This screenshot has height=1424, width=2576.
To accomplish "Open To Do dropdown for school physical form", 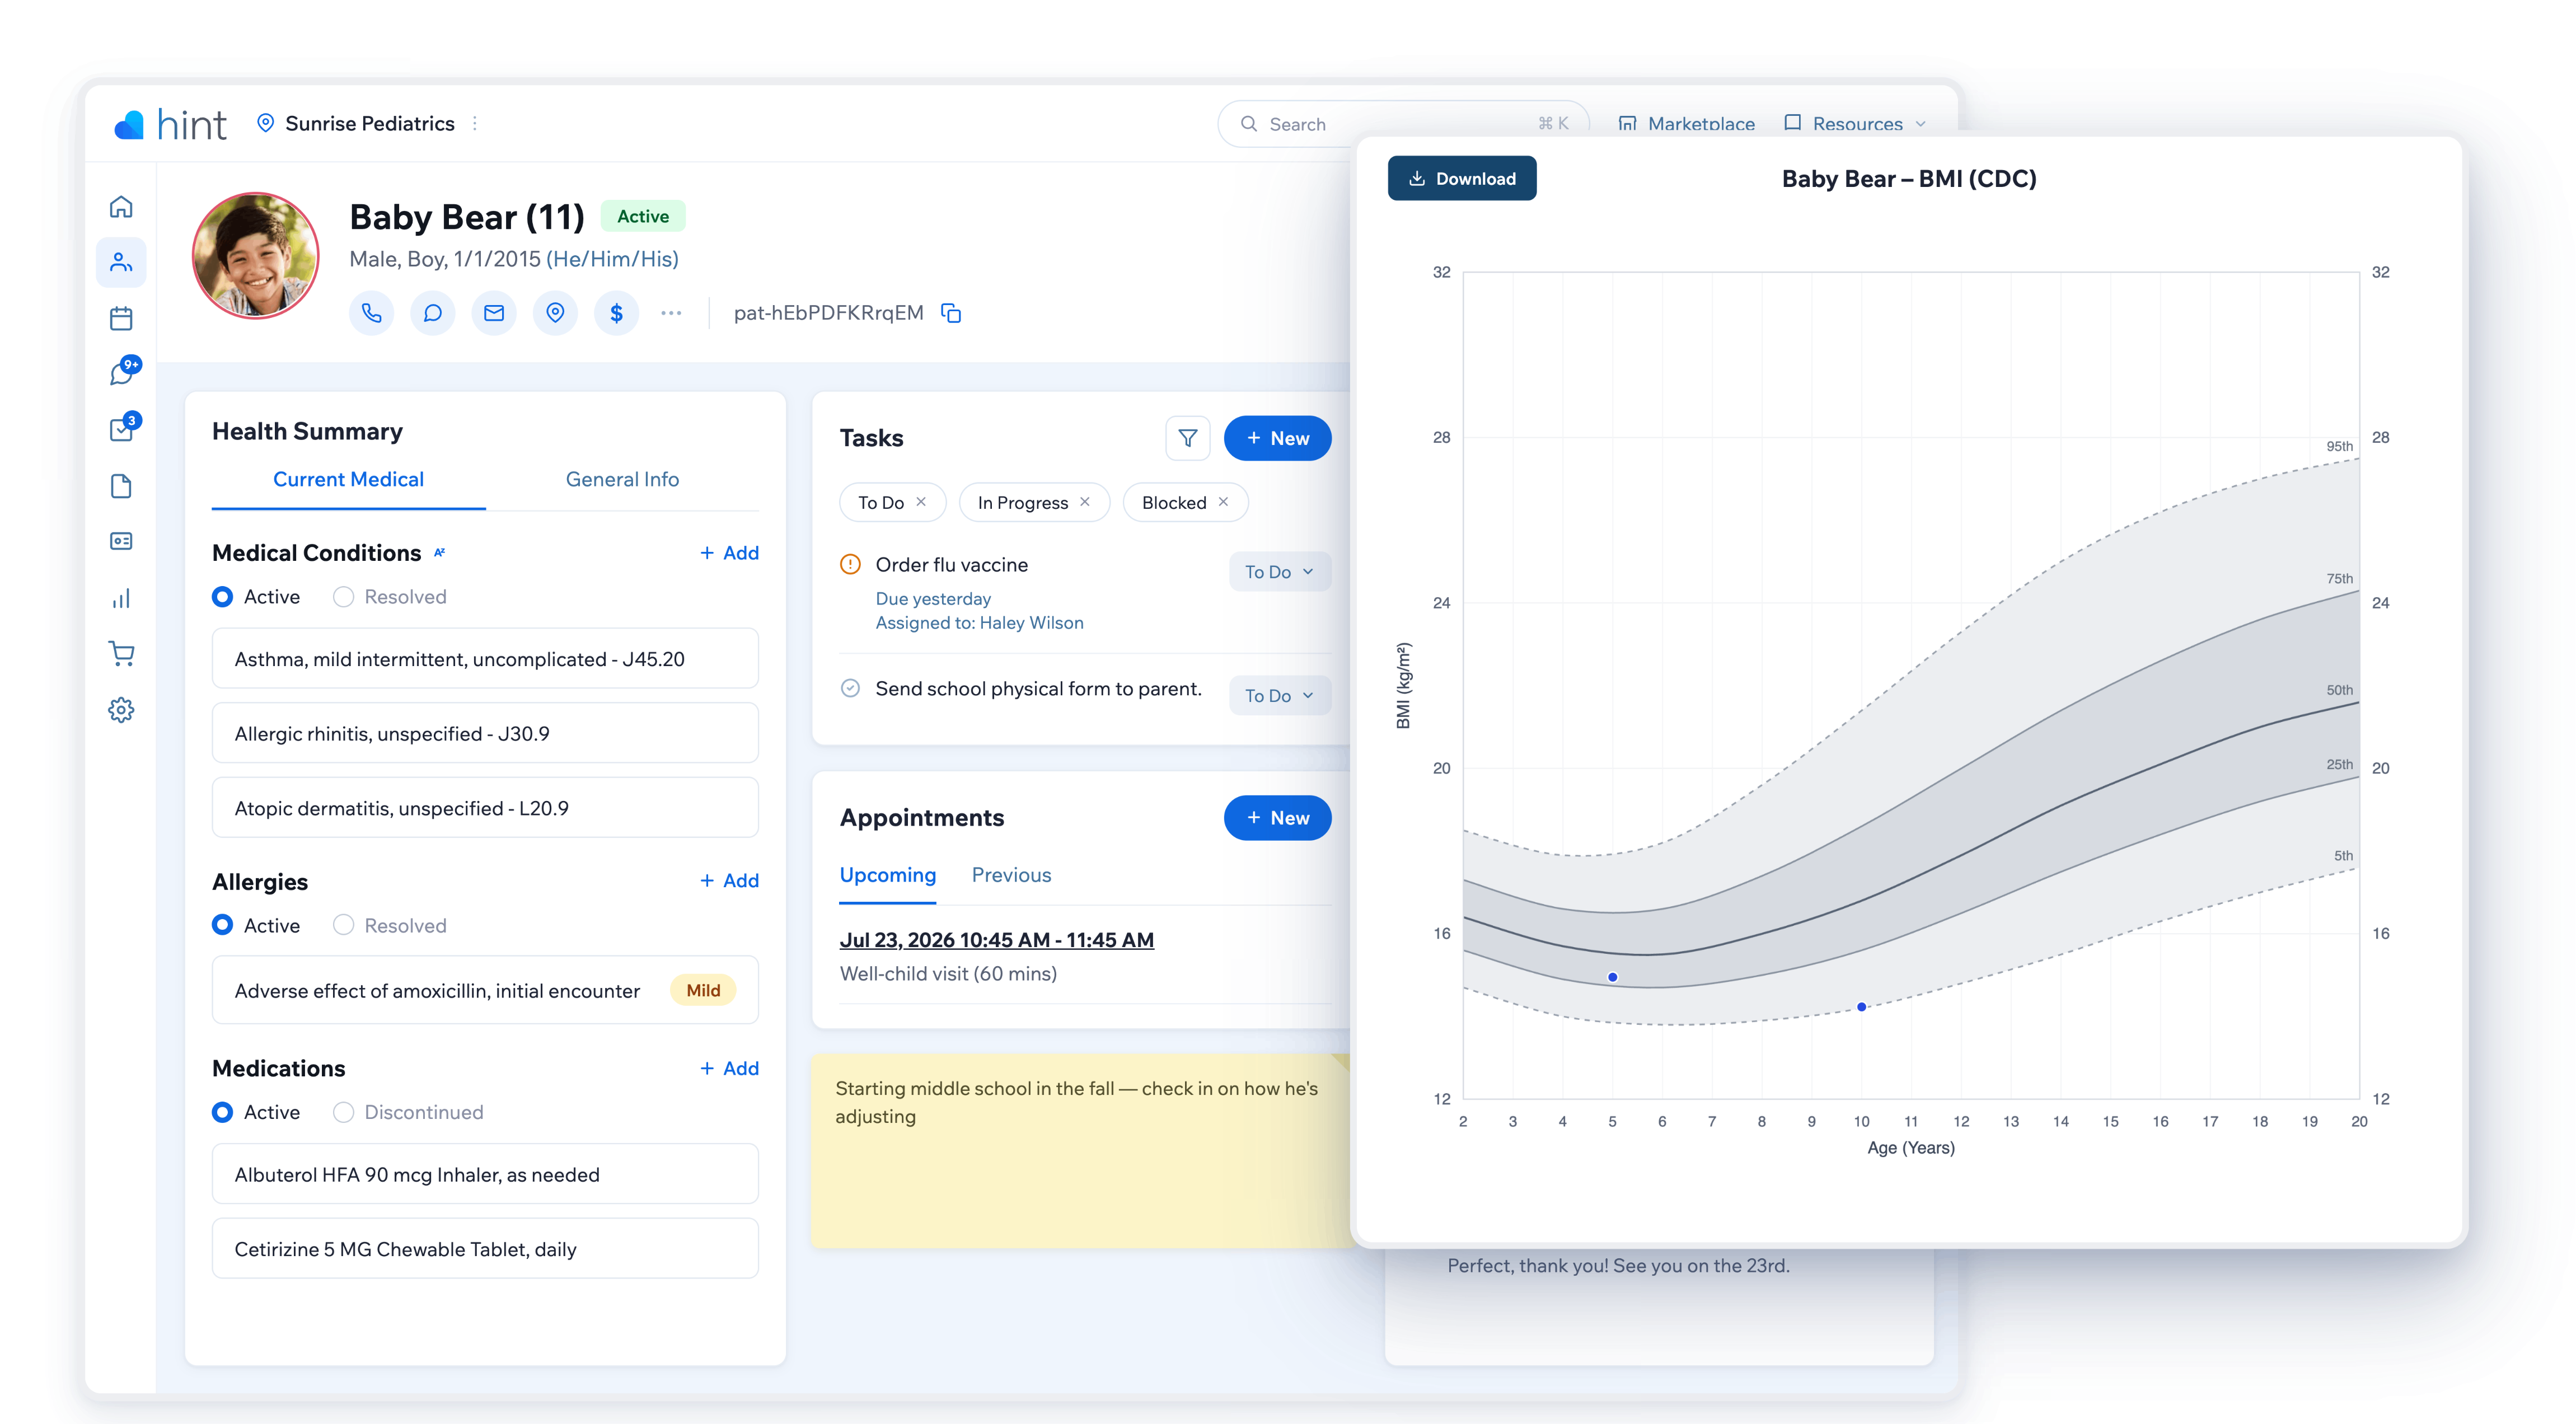I will [x=1279, y=696].
